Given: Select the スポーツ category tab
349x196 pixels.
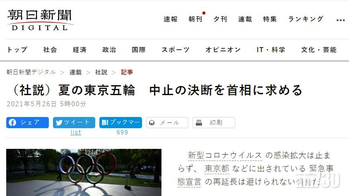Looking at the screenshot, I should [x=176, y=50].
